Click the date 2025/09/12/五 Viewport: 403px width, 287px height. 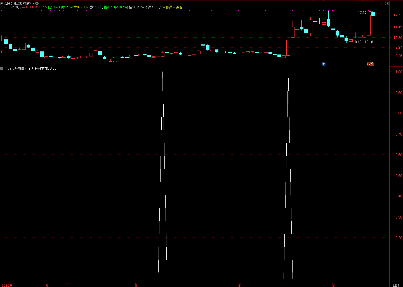(x=10, y=7)
